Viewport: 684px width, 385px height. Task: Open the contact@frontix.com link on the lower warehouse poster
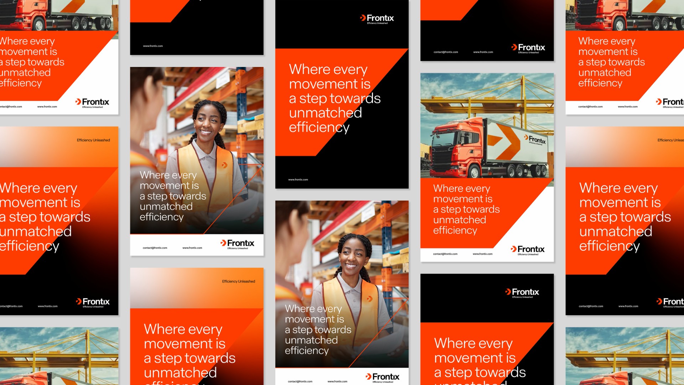click(x=300, y=381)
